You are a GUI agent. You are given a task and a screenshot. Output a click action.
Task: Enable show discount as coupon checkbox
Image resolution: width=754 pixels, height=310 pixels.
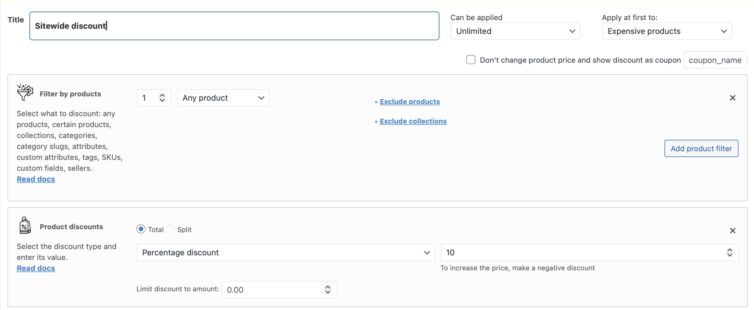point(470,60)
